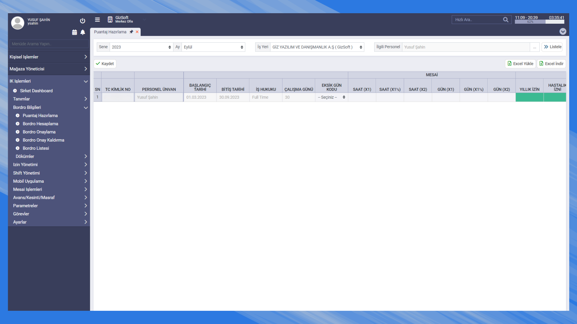Expand Ayarlar submenu
Image resolution: width=577 pixels, height=324 pixels.
(x=49, y=222)
